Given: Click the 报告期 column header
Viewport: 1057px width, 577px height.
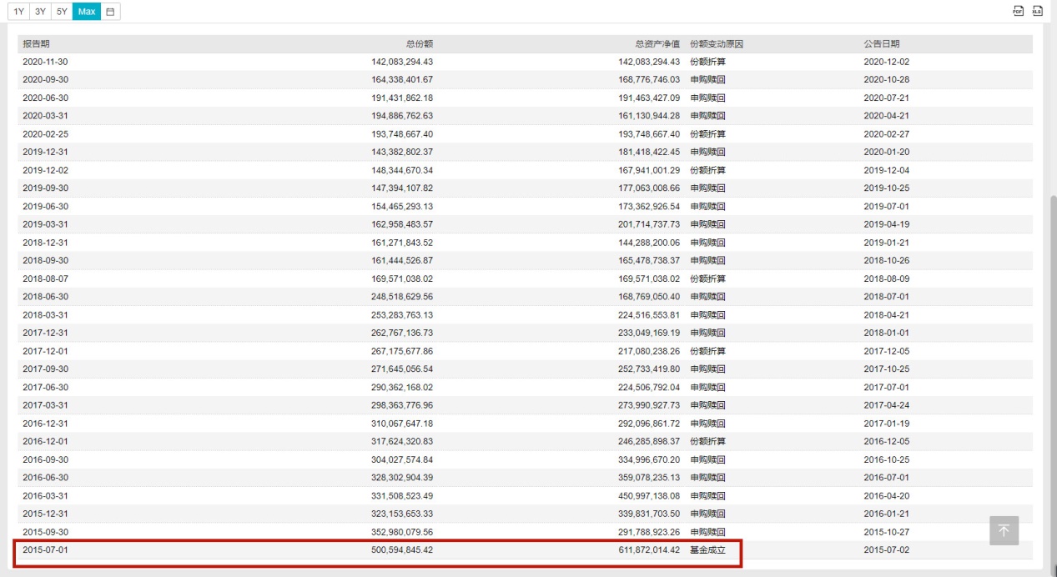Looking at the screenshot, I should (x=36, y=43).
